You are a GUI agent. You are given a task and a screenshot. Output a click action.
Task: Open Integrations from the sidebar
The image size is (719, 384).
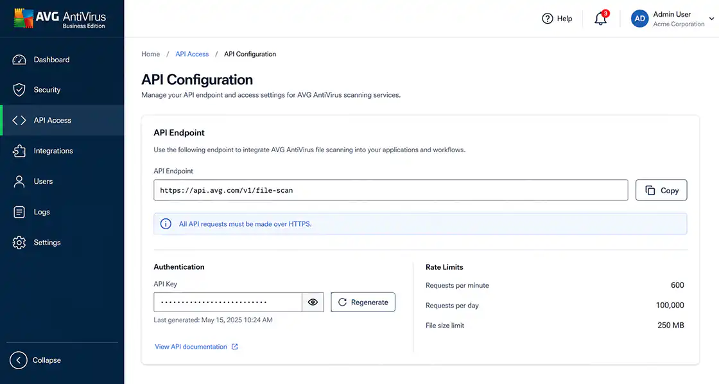click(x=62, y=150)
